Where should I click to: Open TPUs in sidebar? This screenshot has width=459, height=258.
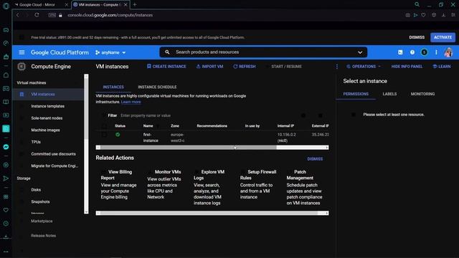coord(36,142)
